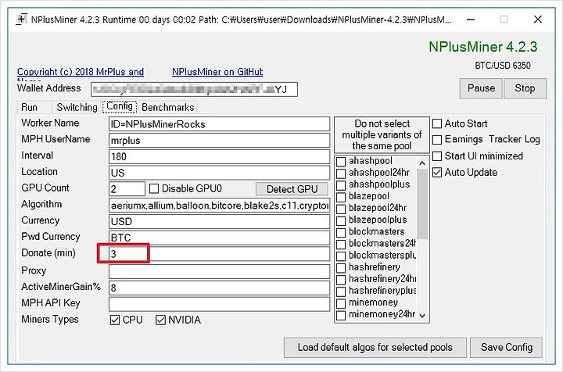
Task: Open the Switching tab
Action: point(77,107)
